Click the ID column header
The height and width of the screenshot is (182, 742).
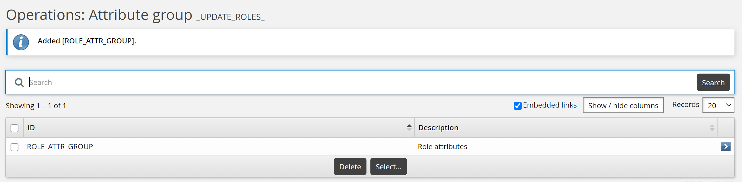[30, 127]
